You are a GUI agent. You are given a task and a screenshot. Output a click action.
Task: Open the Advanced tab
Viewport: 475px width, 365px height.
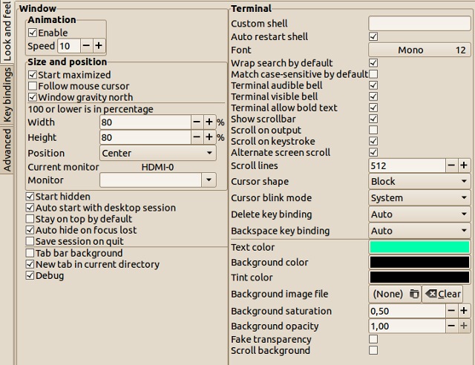pyautogui.click(x=7, y=149)
